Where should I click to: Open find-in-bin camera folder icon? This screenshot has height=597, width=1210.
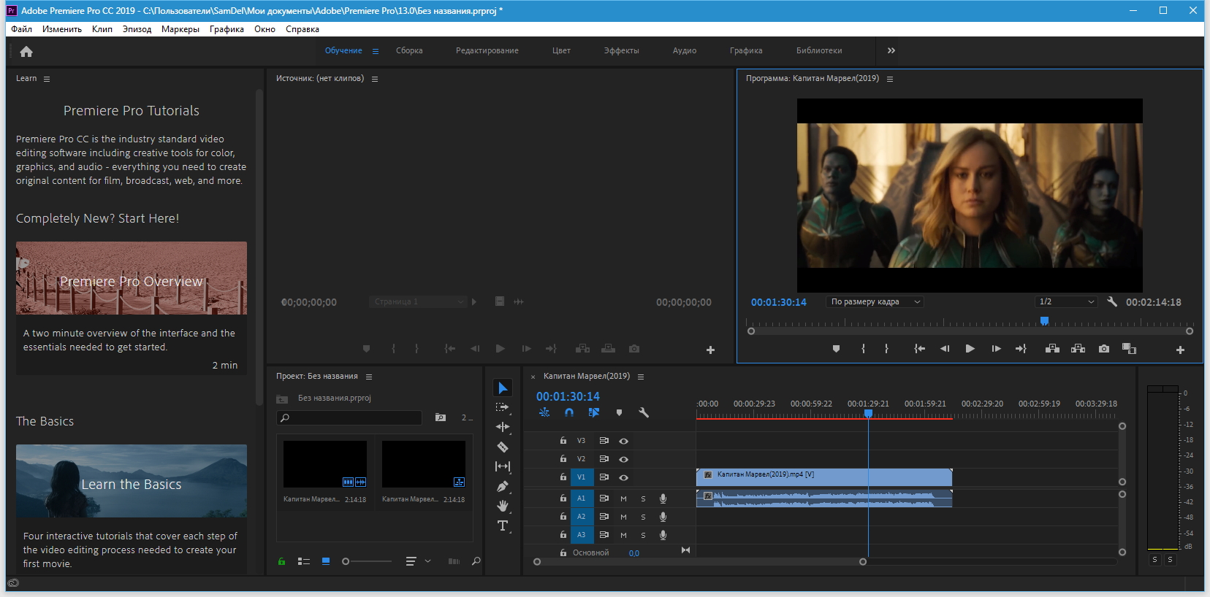441,417
